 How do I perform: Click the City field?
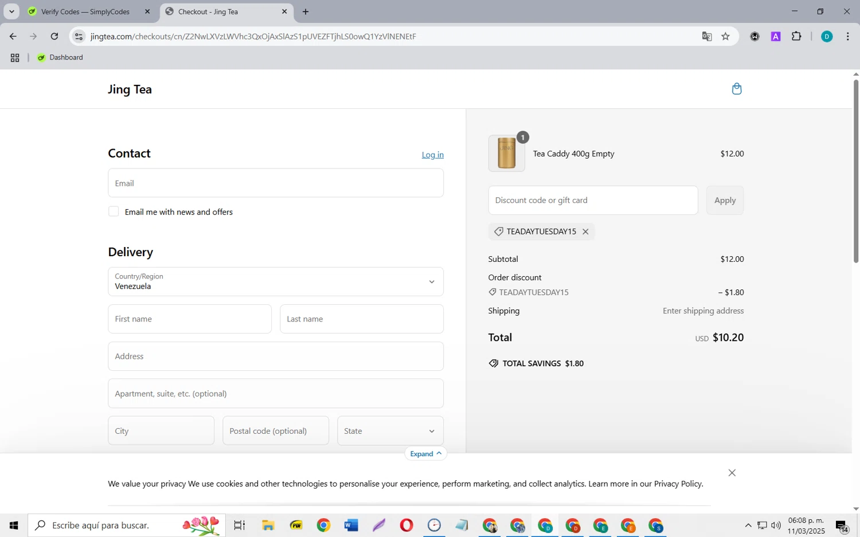(161, 430)
